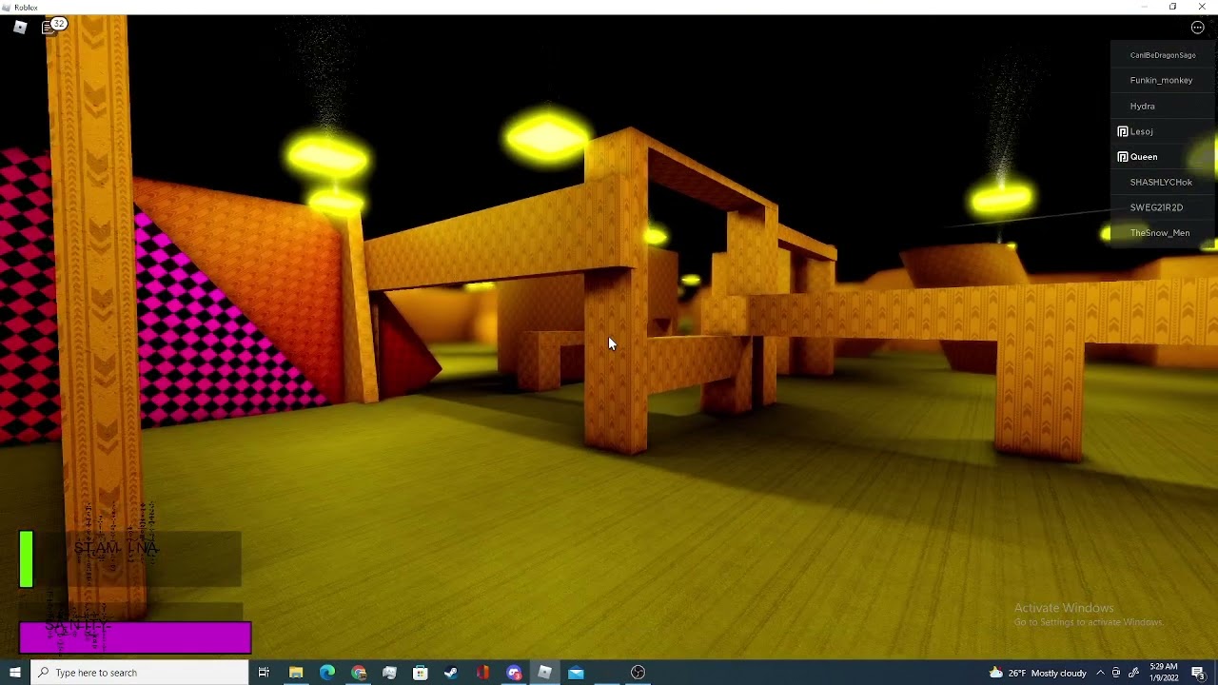This screenshot has height=685, width=1218.
Task: Click the premium badge beside Lesoj
Action: click(x=1123, y=131)
